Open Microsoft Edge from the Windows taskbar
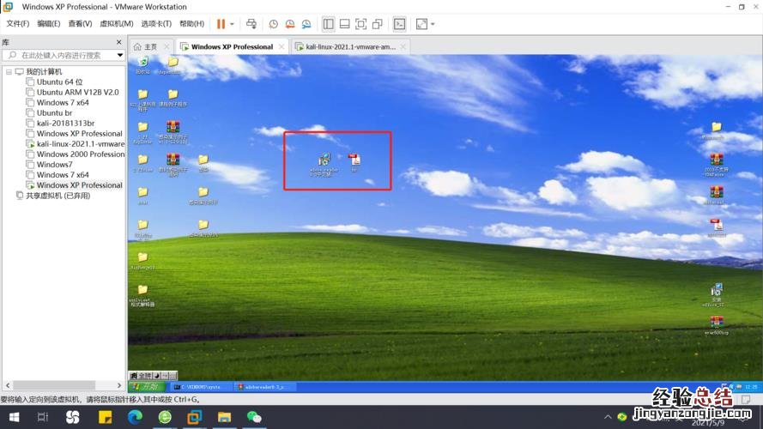763x429 pixels. tap(134, 418)
